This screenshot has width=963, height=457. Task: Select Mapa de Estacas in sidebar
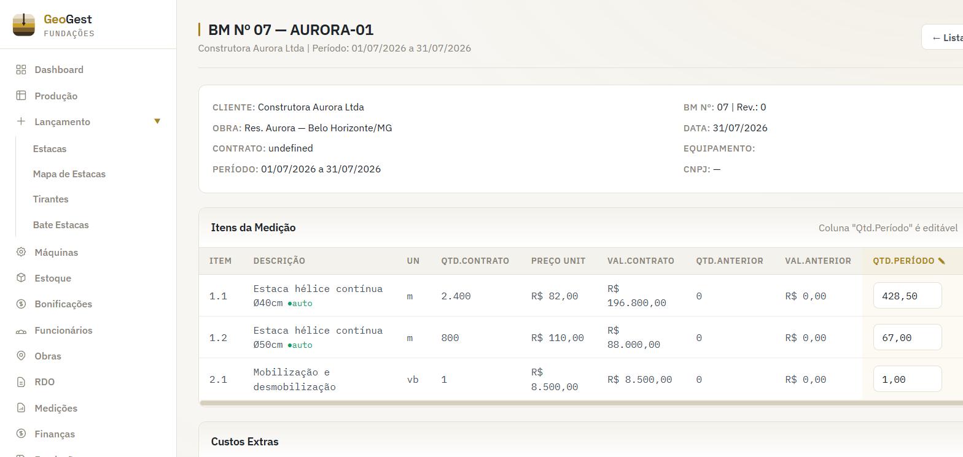69,174
